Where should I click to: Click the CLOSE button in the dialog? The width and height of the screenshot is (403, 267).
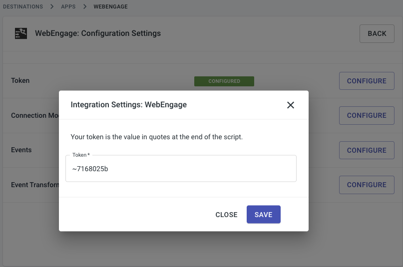[226, 215]
